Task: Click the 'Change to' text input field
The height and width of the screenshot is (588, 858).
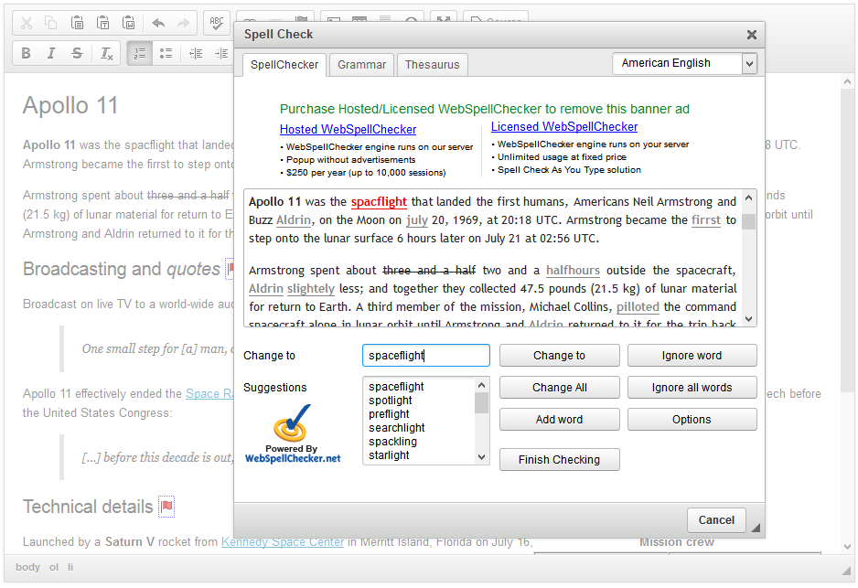Action: [x=425, y=356]
